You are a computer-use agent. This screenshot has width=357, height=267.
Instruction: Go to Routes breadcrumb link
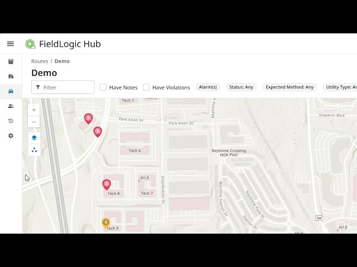point(40,61)
